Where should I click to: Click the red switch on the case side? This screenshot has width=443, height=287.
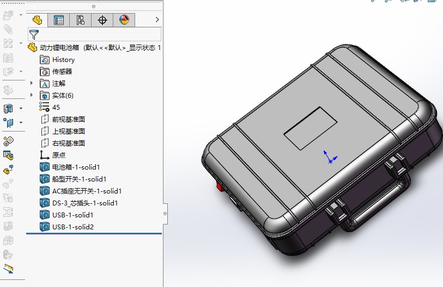pyautogui.click(x=220, y=186)
